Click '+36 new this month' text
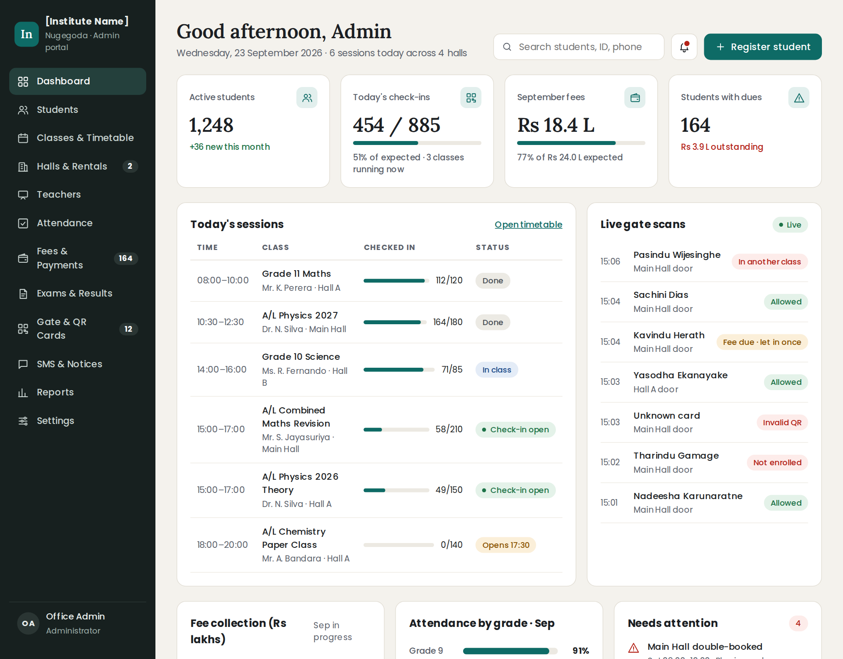843x659 pixels. pyautogui.click(x=230, y=147)
